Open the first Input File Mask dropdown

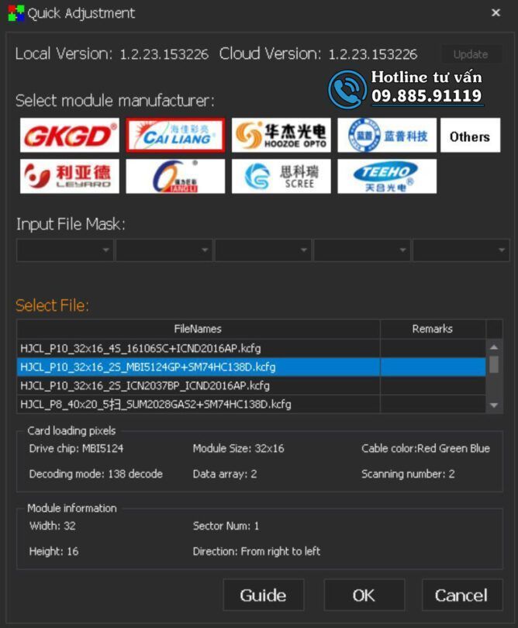[x=65, y=250]
